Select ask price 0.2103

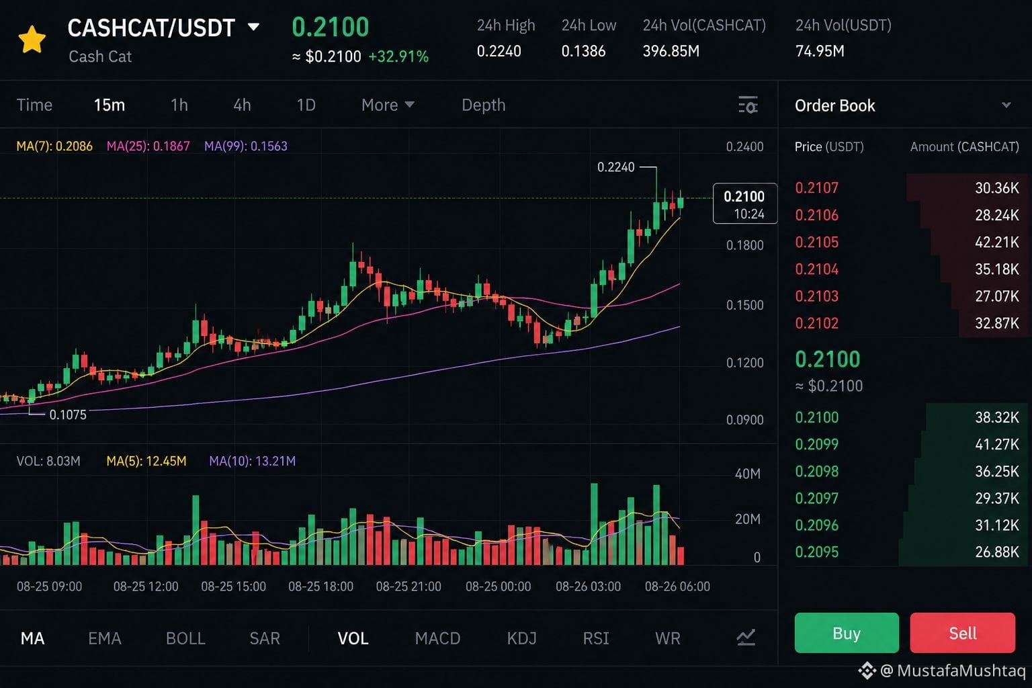tap(817, 296)
